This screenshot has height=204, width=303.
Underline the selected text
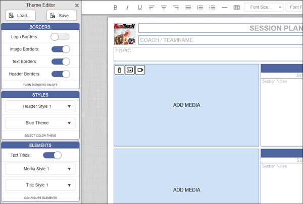(x=139, y=8)
